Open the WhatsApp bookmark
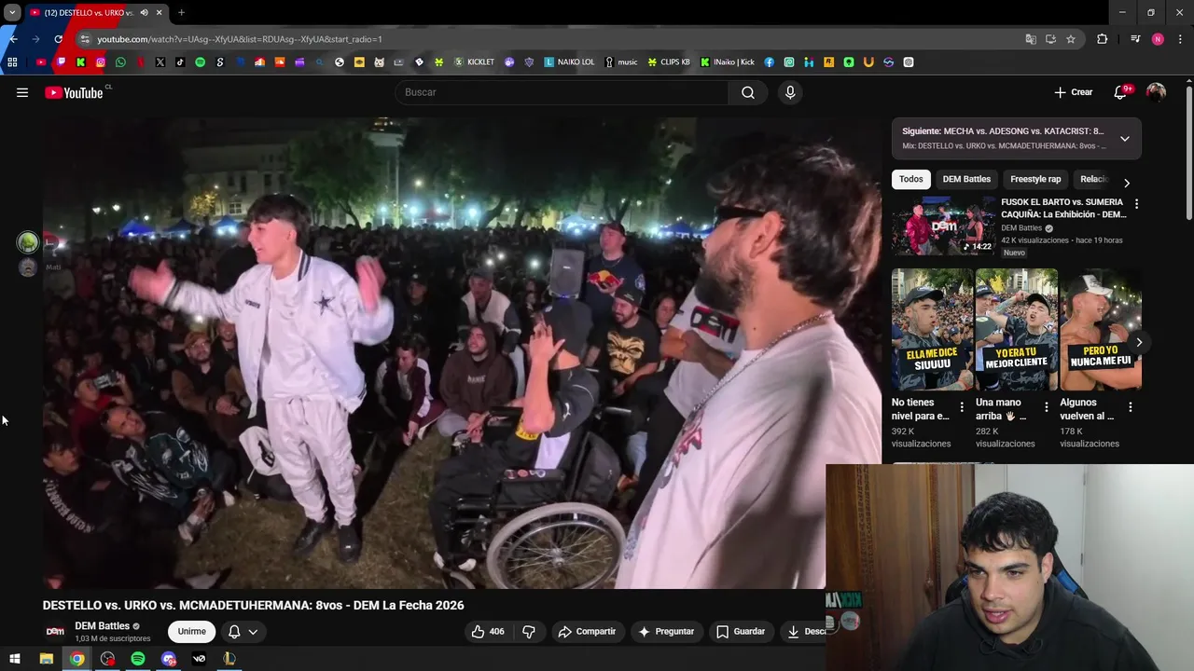Screen dimensions: 1194x671 (x=120, y=62)
